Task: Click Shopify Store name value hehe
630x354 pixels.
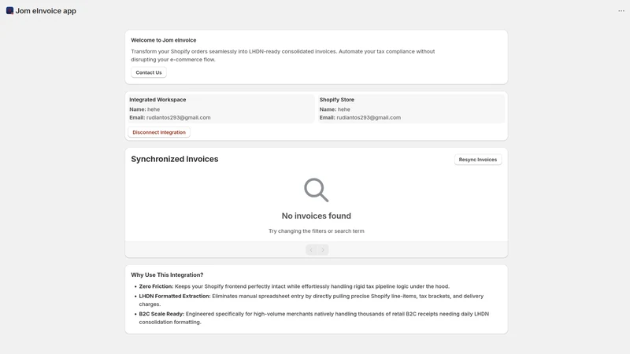Action: click(x=343, y=109)
